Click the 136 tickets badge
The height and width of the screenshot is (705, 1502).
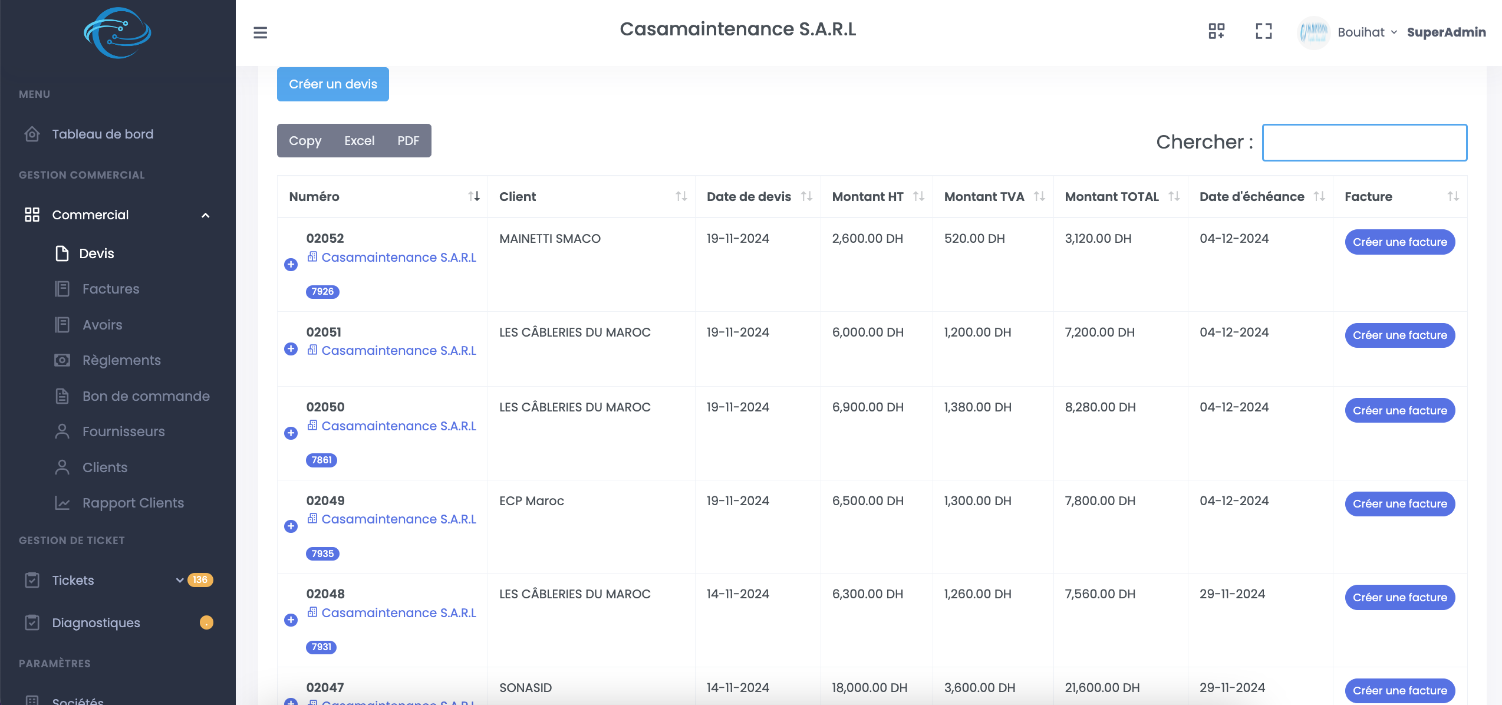(200, 580)
